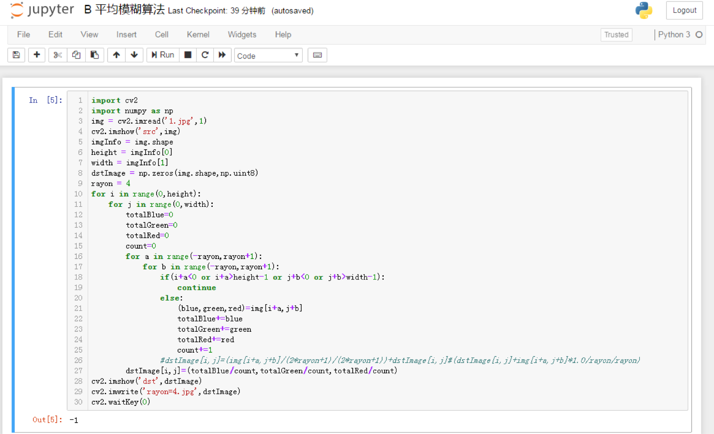Insert a cell below with plus icon
This screenshot has width=714, height=434.
pyautogui.click(x=37, y=55)
